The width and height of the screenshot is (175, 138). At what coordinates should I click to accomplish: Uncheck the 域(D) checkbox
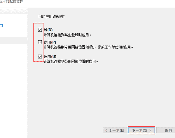(40, 30)
